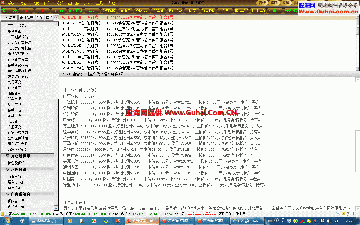Image resolution: width=360 pixels, height=225 pixels.
Task: Open the 系统 menu
Action: 11,3
